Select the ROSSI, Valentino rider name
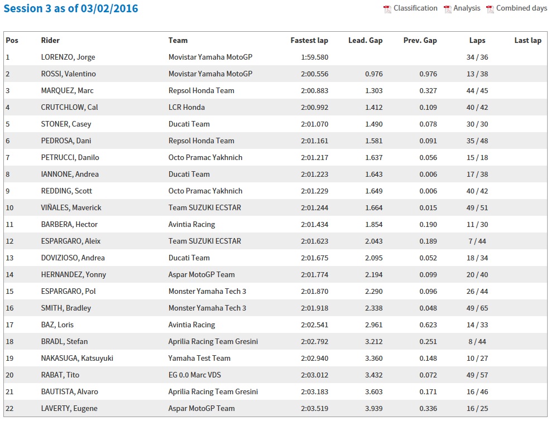551x421 pixels. tap(68, 74)
